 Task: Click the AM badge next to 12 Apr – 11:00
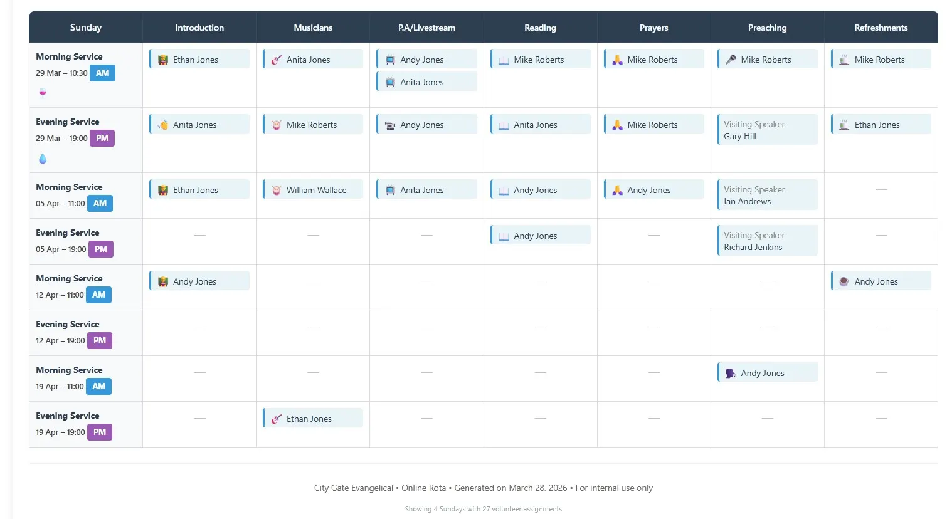point(99,295)
